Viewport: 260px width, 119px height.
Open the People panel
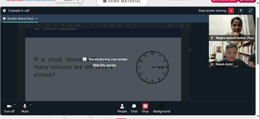click(x=122, y=108)
